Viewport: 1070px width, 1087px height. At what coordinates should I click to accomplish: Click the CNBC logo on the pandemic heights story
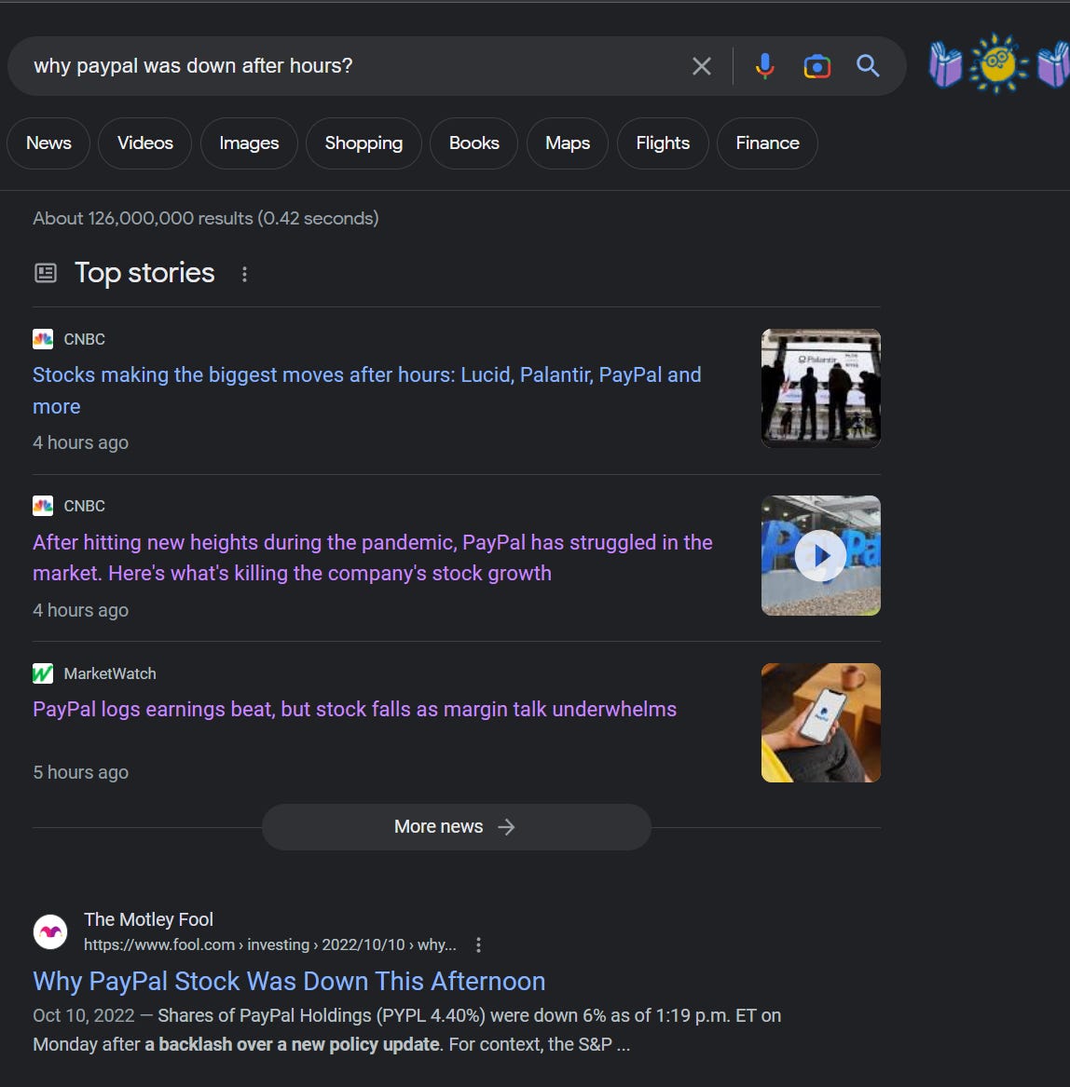click(x=43, y=506)
